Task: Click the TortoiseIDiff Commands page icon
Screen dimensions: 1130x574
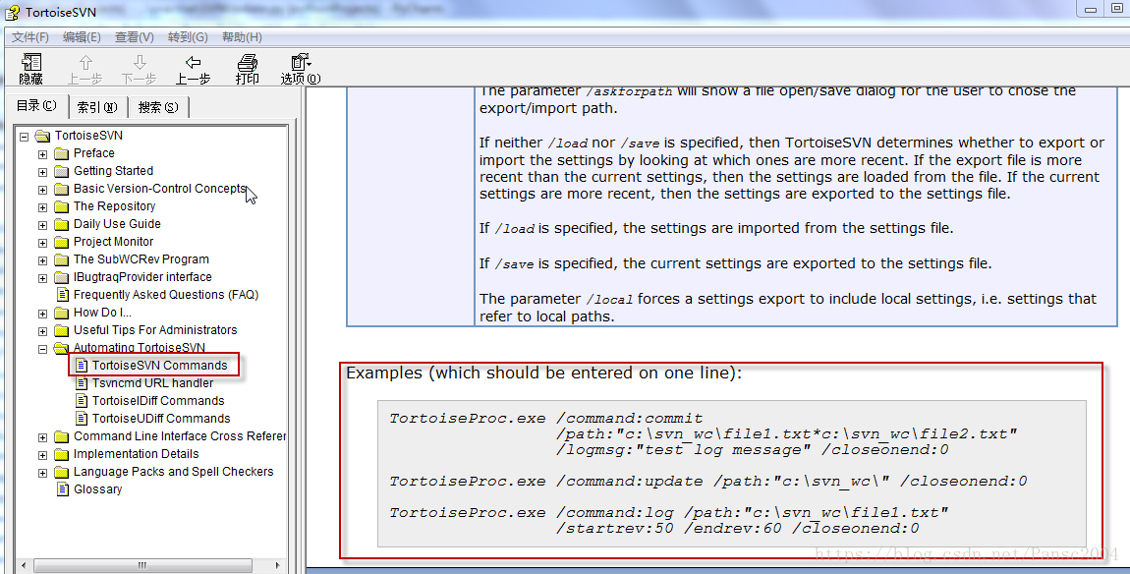Action: (x=82, y=401)
